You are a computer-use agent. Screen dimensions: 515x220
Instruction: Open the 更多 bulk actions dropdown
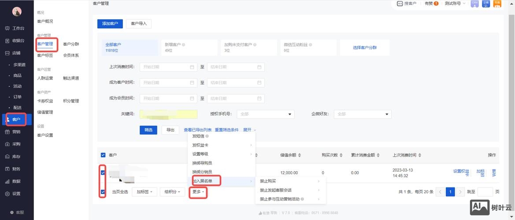click(198, 192)
